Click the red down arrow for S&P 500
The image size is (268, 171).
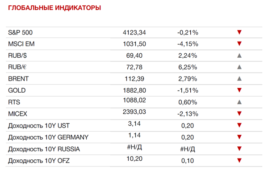coord(239,32)
